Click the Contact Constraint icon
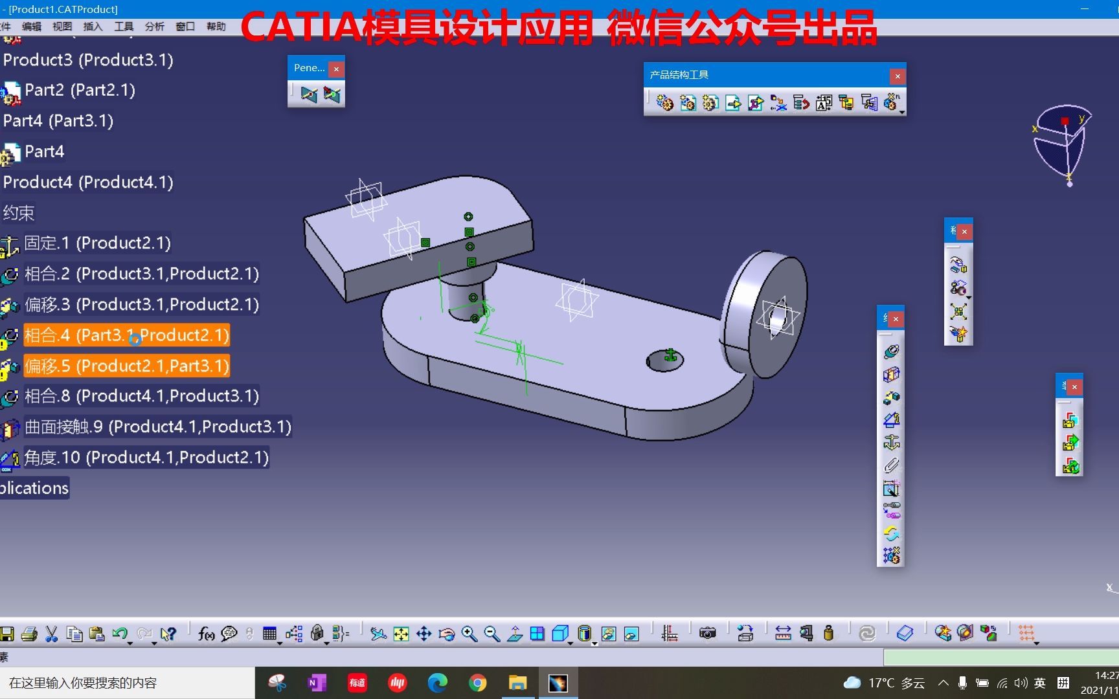Image resolution: width=1119 pixels, height=699 pixels. (891, 375)
